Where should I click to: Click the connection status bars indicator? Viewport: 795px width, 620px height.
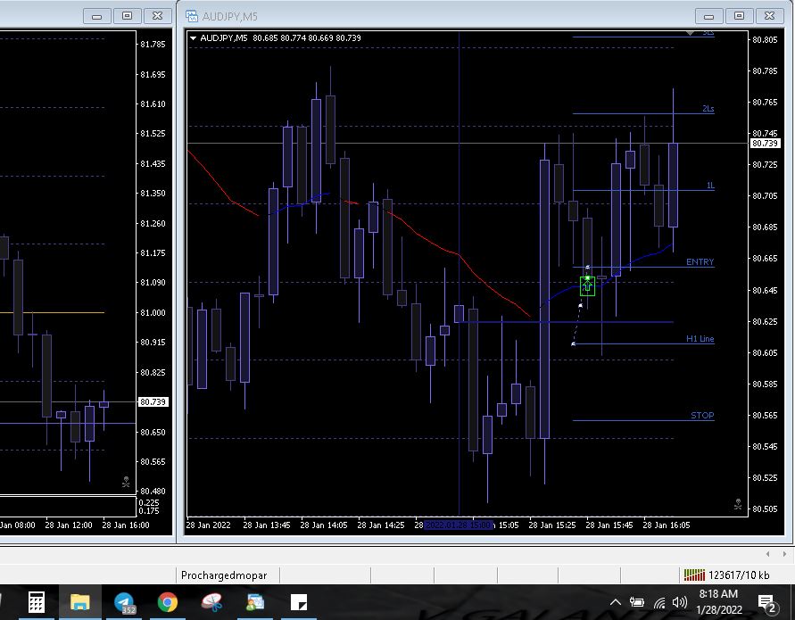tap(693, 575)
